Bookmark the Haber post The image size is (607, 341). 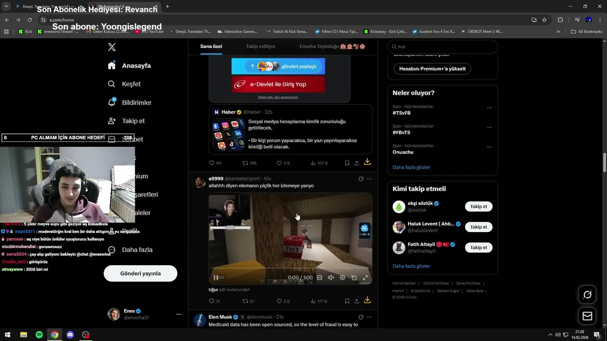[x=347, y=163]
